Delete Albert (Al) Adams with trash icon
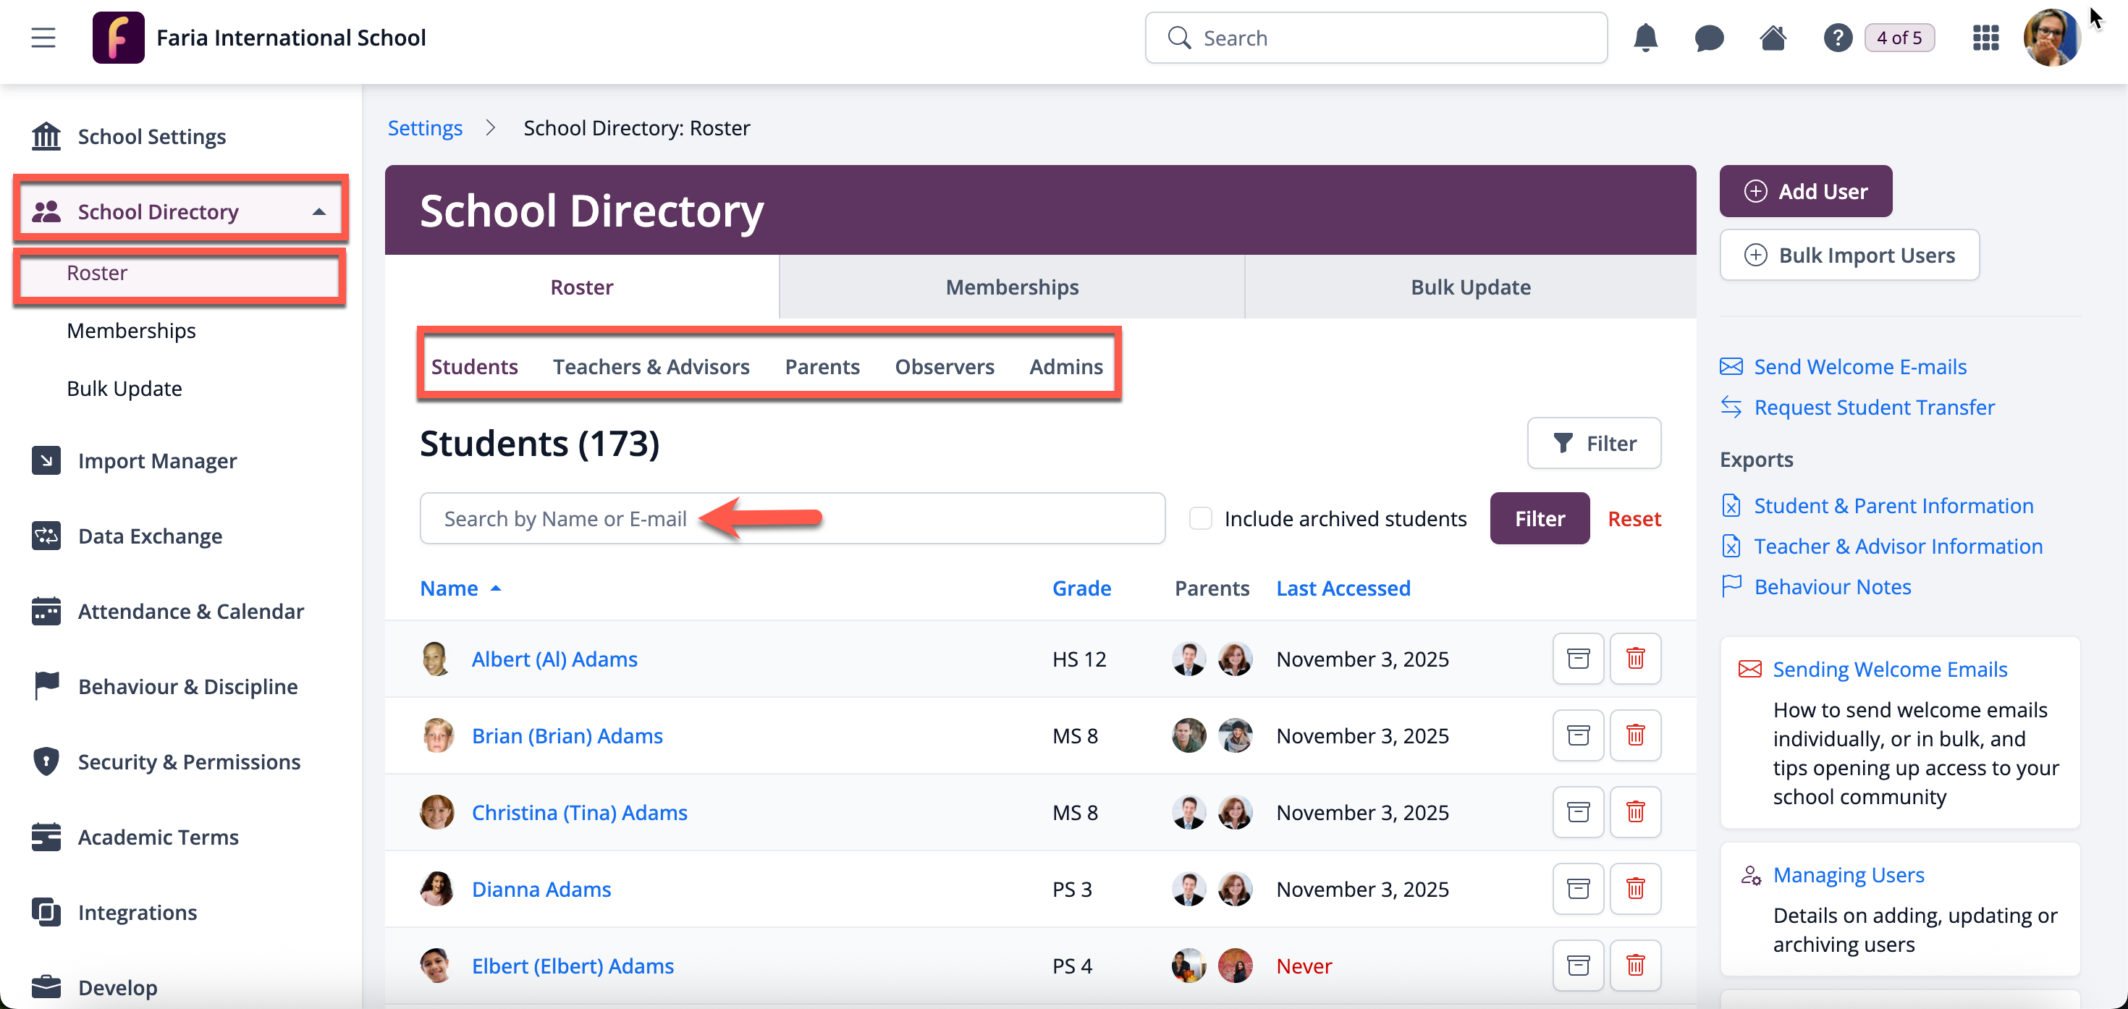2128x1009 pixels. click(1635, 659)
